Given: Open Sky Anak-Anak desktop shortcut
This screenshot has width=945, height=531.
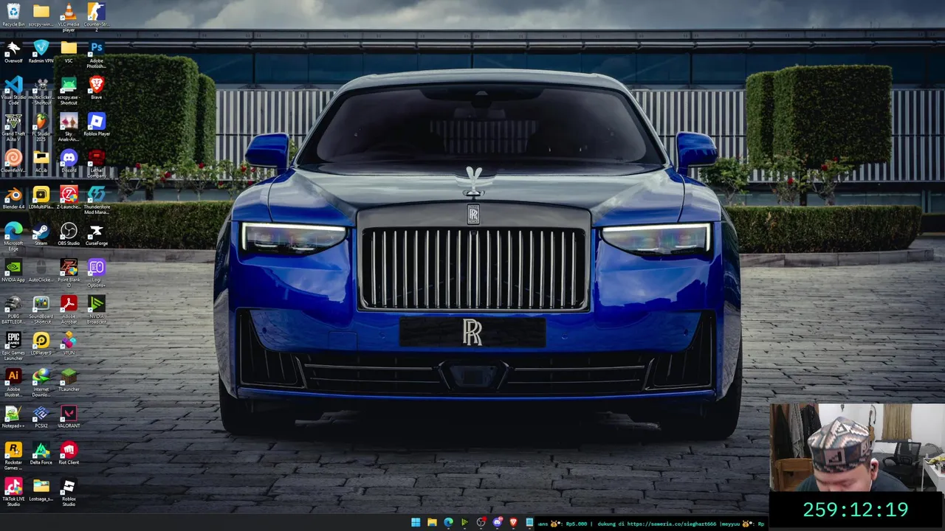Looking at the screenshot, I should tap(69, 126).
